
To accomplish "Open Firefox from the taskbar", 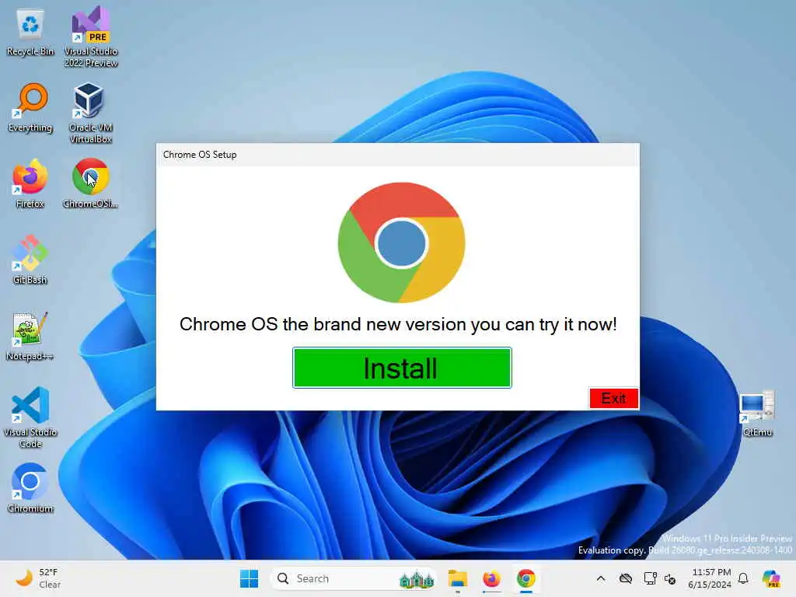I will tap(491, 578).
